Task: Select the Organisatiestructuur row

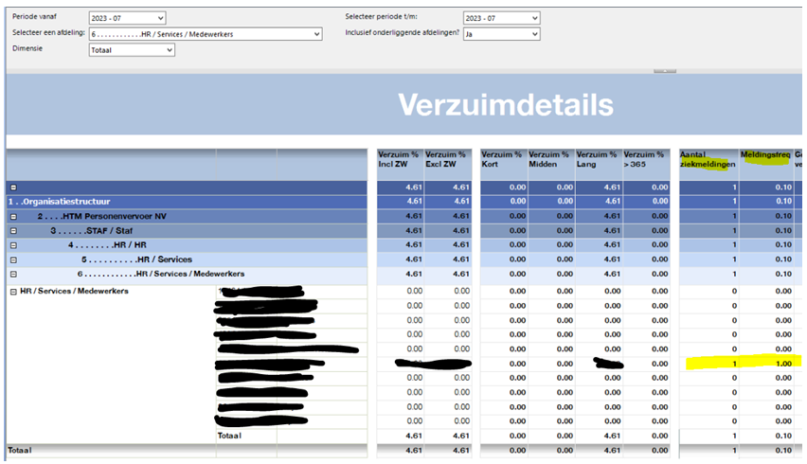Action: point(187,202)
